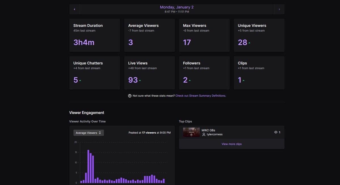
Task: Click the Unique Chatters title
Action: pos(88,63)
